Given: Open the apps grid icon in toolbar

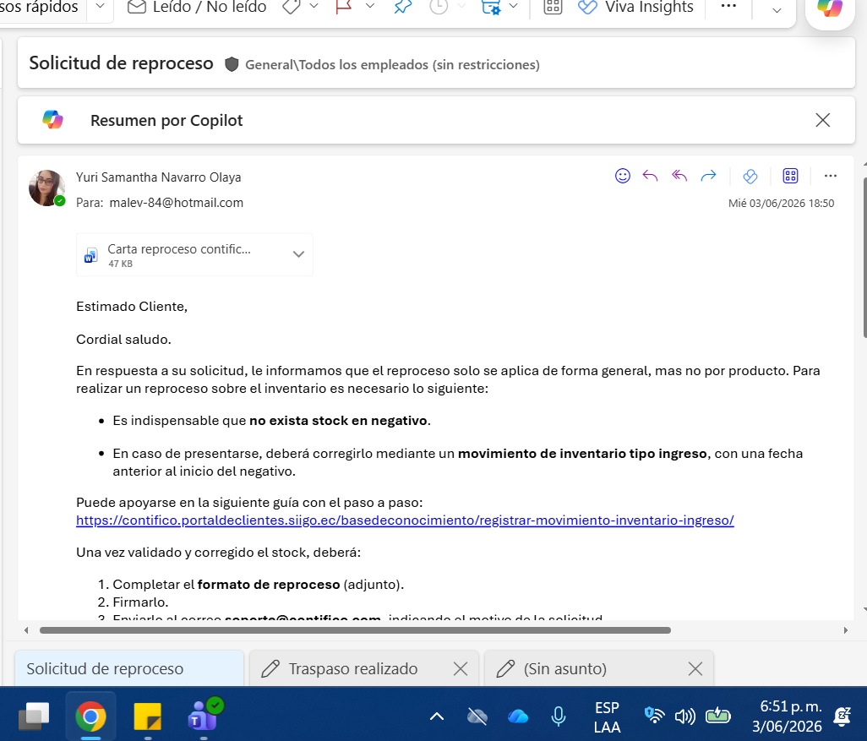Looking at the screenshot, I should (x=553, y=7).
